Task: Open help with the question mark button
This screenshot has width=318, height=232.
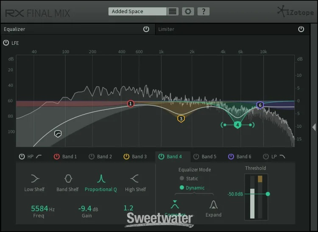Action: pyautogui.click(x=204, y=11)
